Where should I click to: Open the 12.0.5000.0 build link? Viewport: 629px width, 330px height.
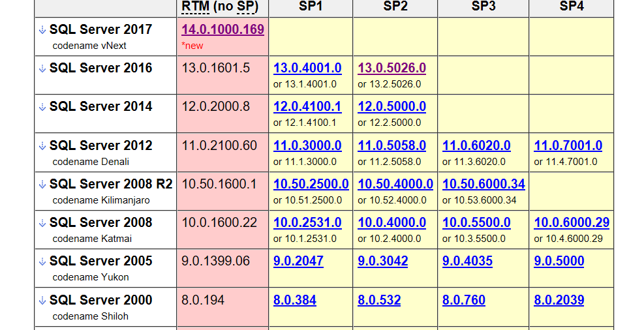391,106
